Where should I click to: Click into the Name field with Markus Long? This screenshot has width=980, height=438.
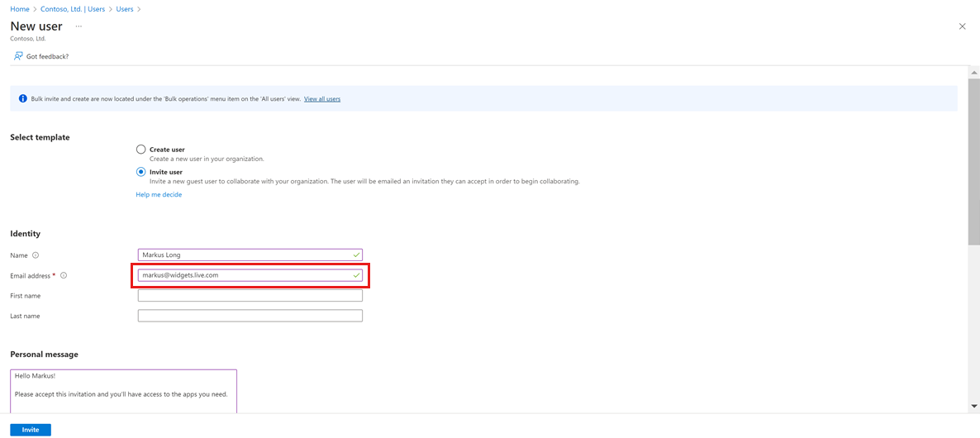tap(250, 255)
